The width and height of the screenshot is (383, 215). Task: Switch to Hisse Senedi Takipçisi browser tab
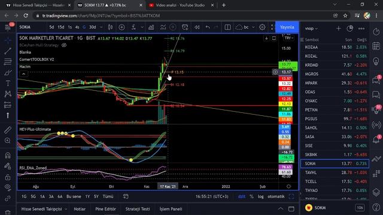point(38,5)
